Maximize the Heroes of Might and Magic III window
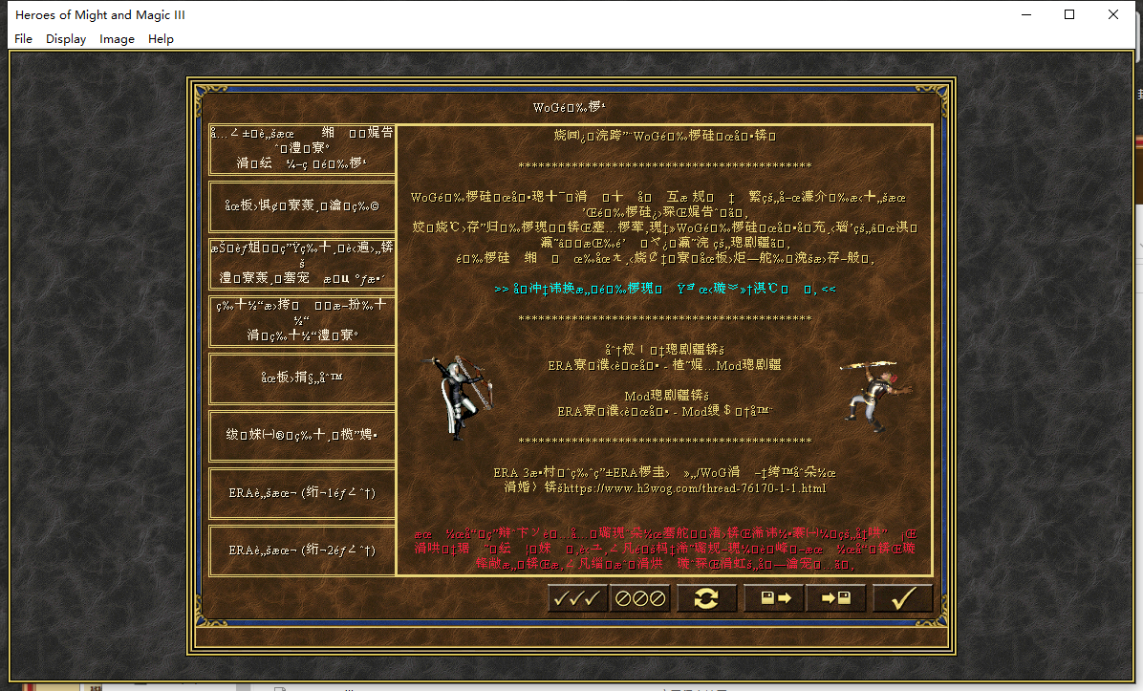 pyautogui.click(x=1069, y=15)
